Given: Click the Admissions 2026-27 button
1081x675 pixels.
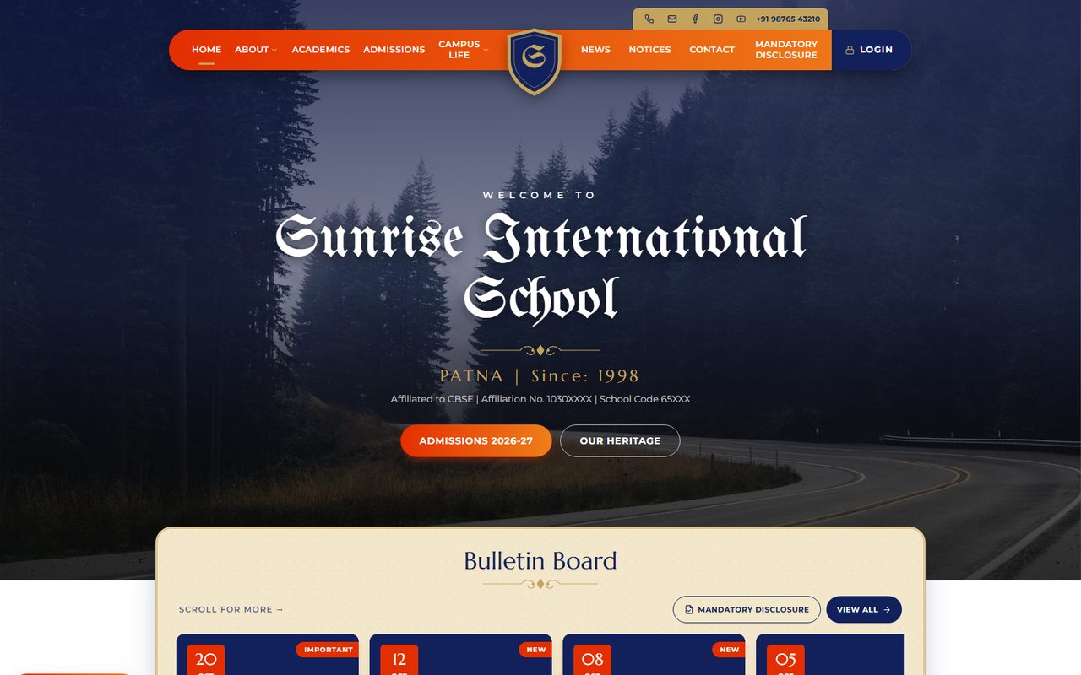Looking at the screenshot, I should coord(476,440).
